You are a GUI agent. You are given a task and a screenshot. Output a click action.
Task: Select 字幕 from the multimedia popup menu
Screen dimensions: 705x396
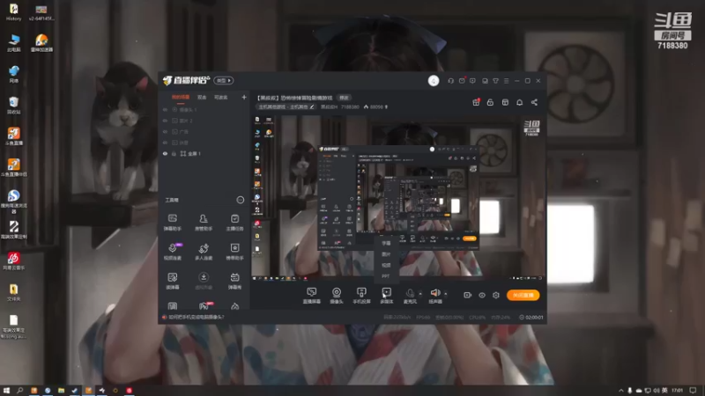click(x=386, y=243)
